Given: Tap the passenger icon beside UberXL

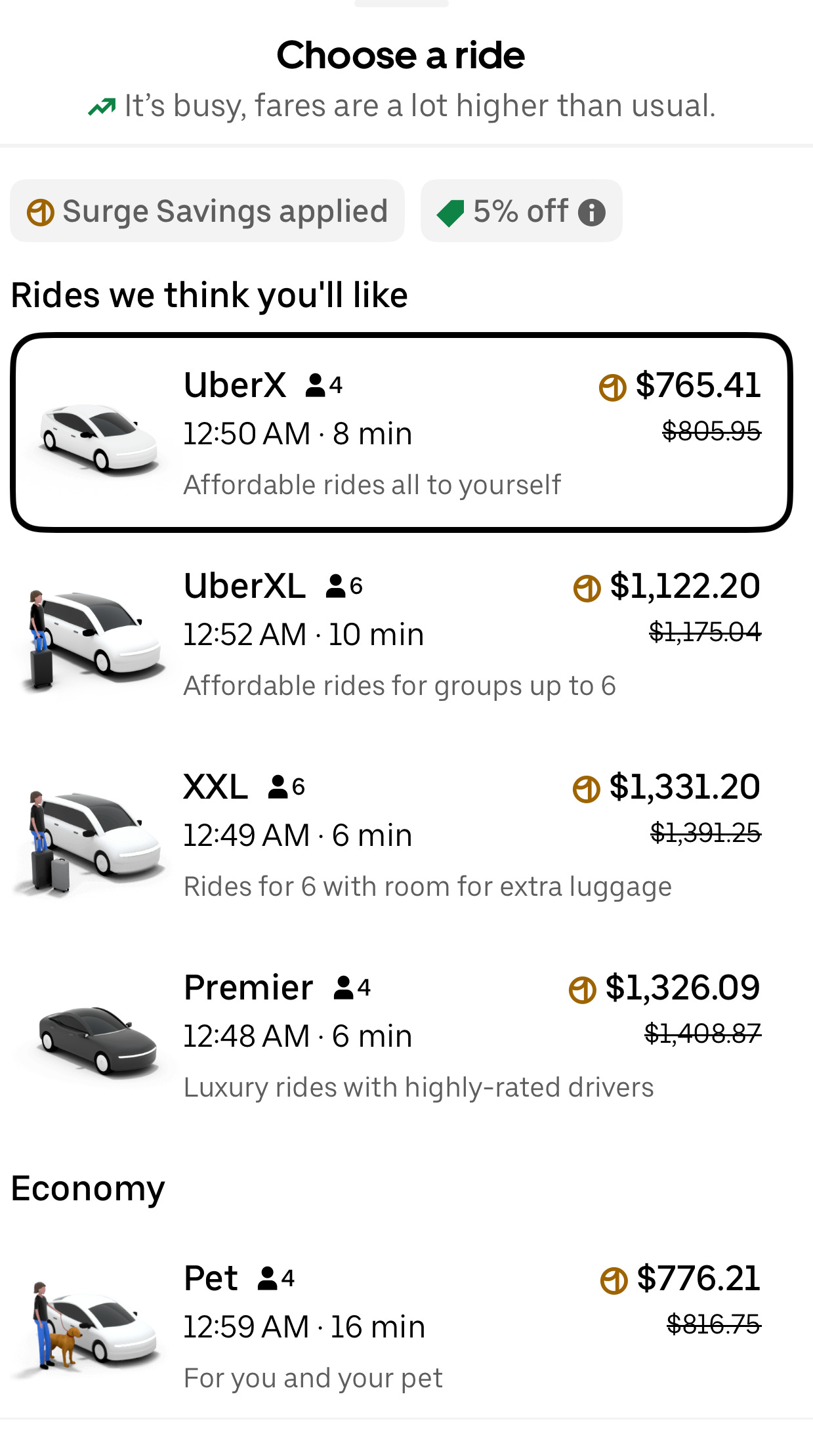Looking at the screenshot, I should 336,586.
